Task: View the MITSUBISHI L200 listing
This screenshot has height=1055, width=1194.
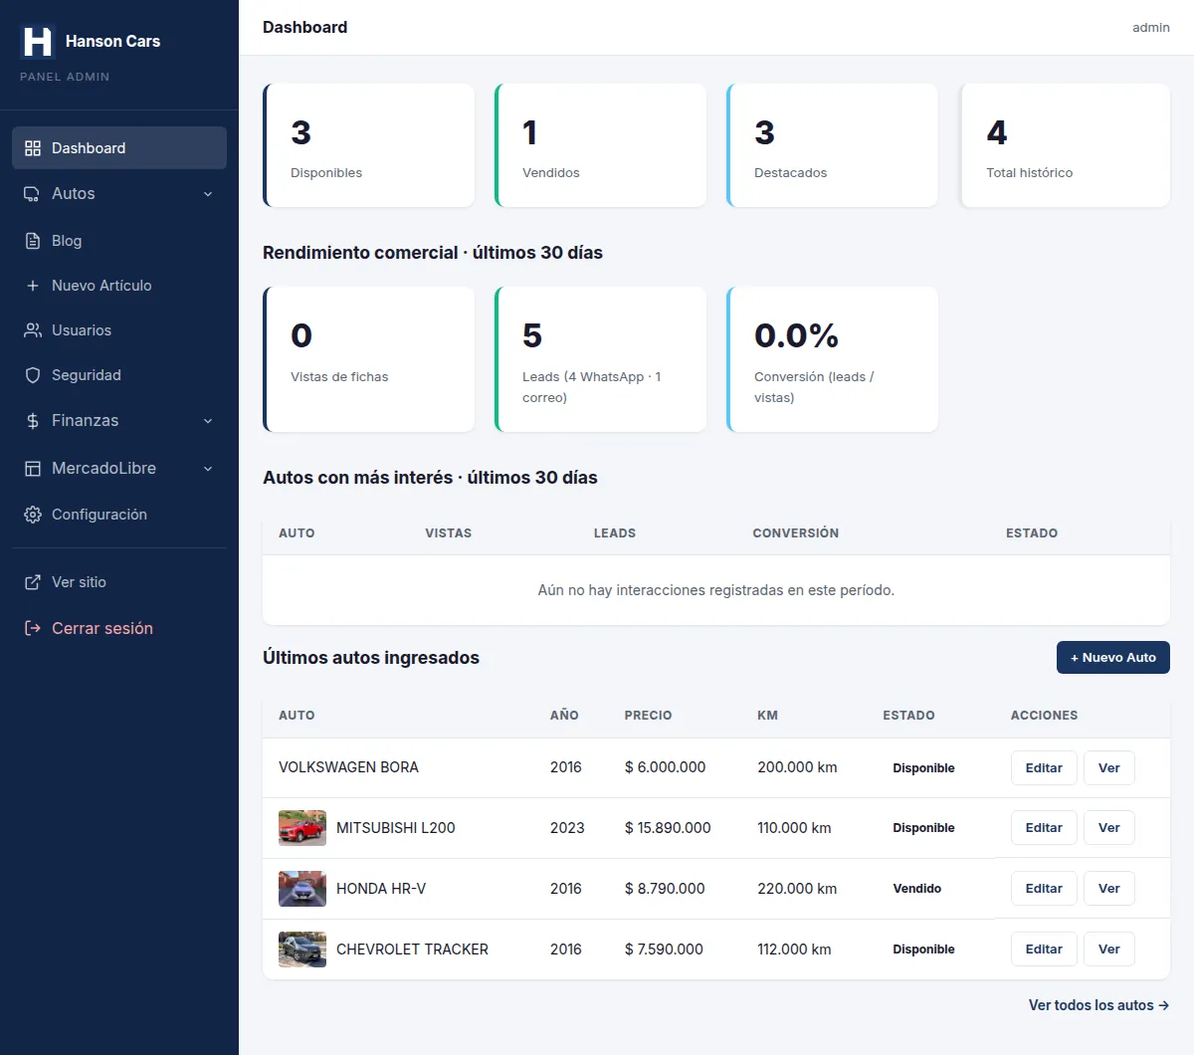Action: click(x=1109, y=828)
